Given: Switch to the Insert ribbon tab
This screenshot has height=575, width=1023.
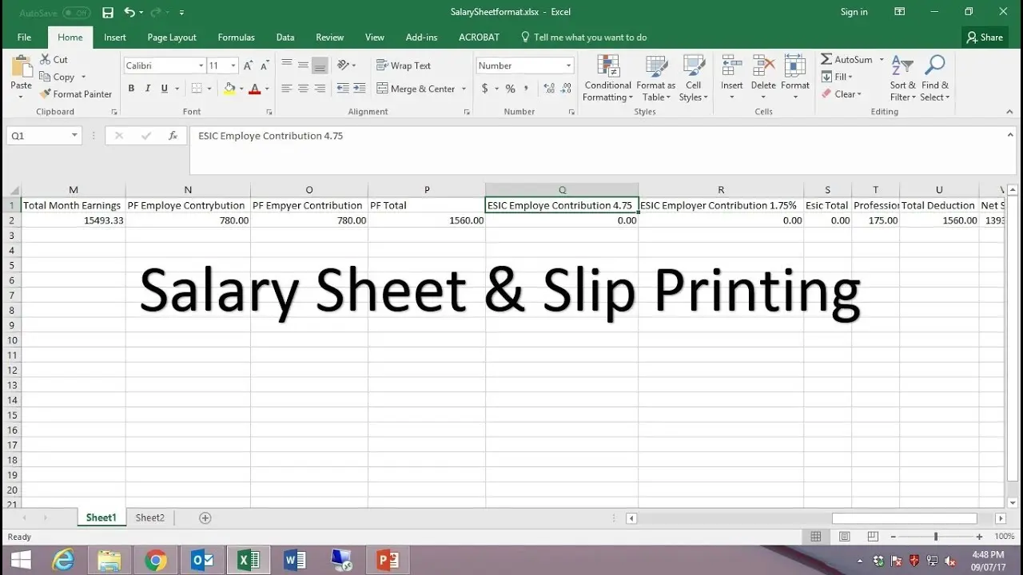Looking at the screenshot, I should pos(114,38).
